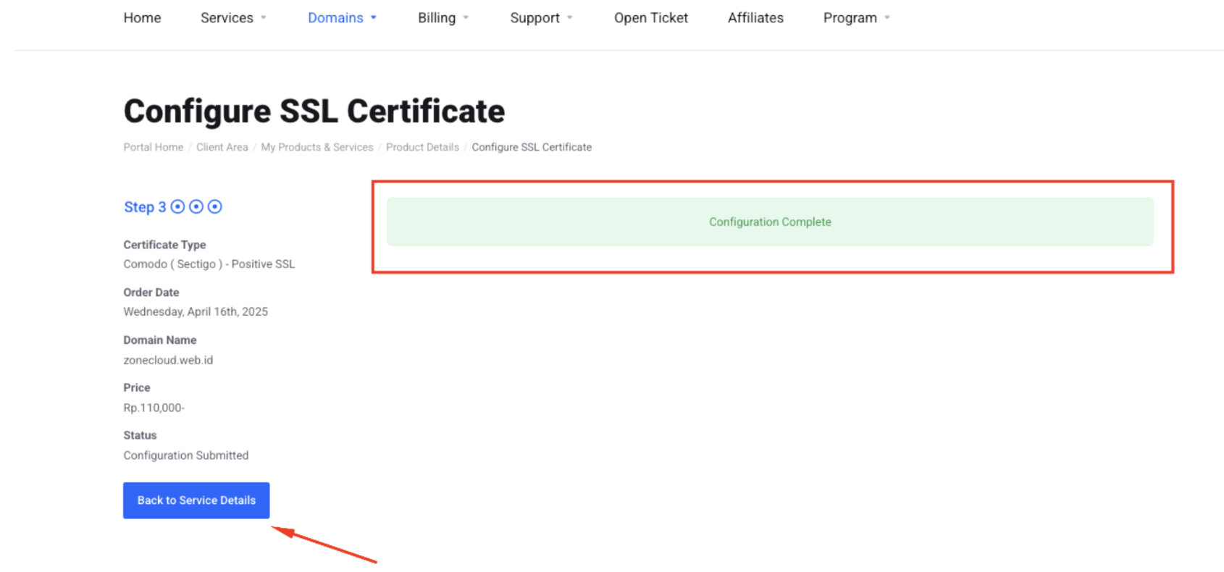
Task: Expand the Domains dropdown arrow
Action: pos(374,18)
